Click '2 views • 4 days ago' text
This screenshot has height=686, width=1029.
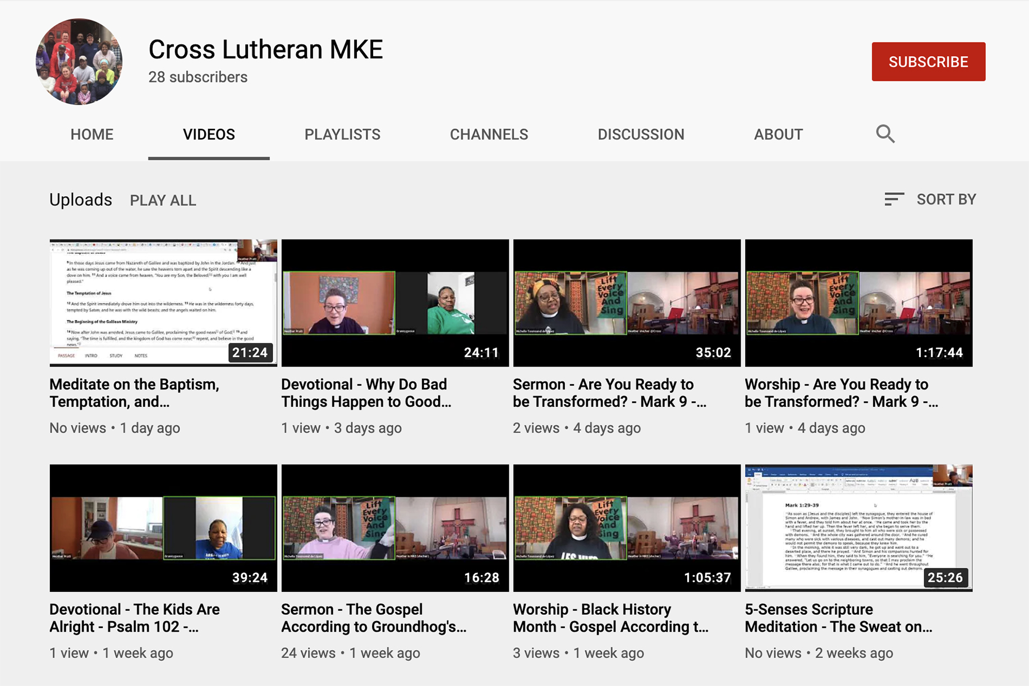pyautogui.click(x=577, y=428)
